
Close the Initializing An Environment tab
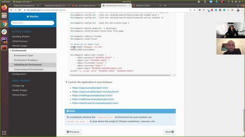click(129, 6)
